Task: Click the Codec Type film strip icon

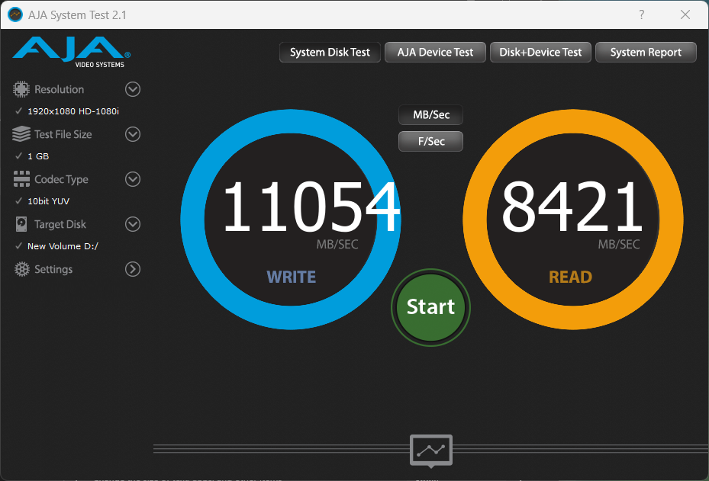Action: (x=21, y=179)
